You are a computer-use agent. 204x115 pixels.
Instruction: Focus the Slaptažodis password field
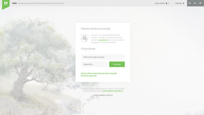click(94, 64)
